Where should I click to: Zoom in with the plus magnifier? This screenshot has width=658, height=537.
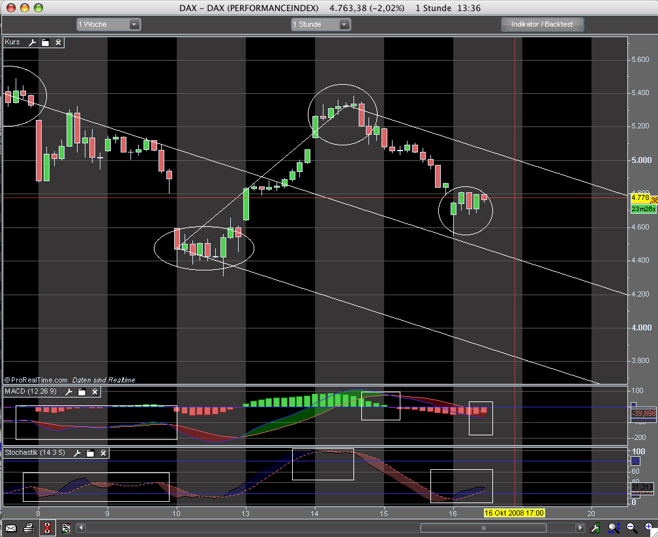pos(650,528)
